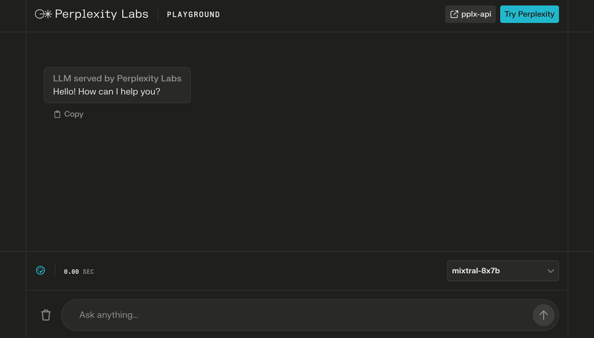594x338 pixels.
Task: Open the pplx-api button
Action: [x=470, y=14]
